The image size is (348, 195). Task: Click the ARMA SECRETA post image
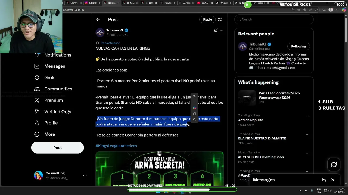tap(159, 168)
